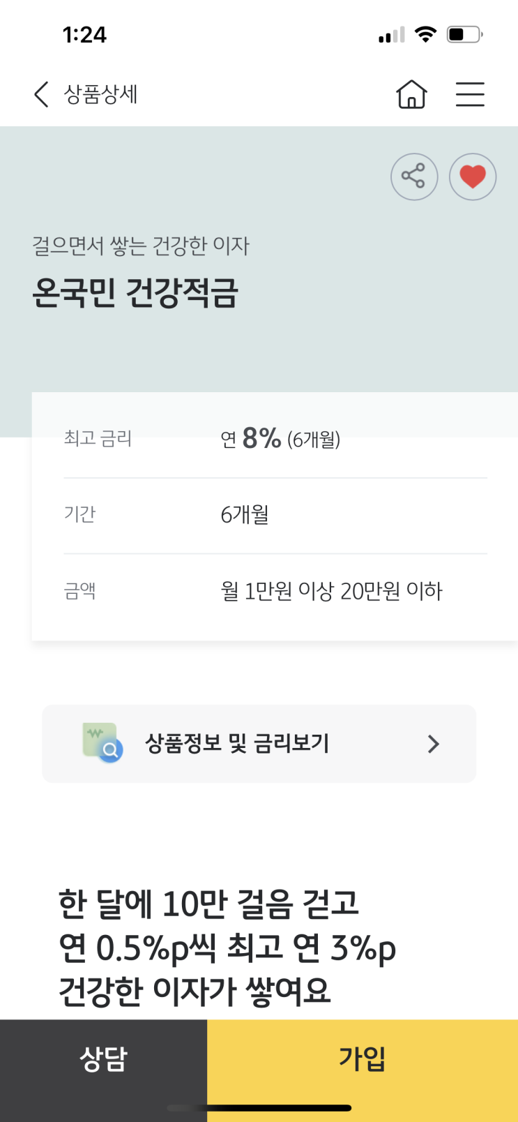Tap the 최고 금리 연 8% row
This screenshot has width=518, height=1122.
(x=275, y=439)
